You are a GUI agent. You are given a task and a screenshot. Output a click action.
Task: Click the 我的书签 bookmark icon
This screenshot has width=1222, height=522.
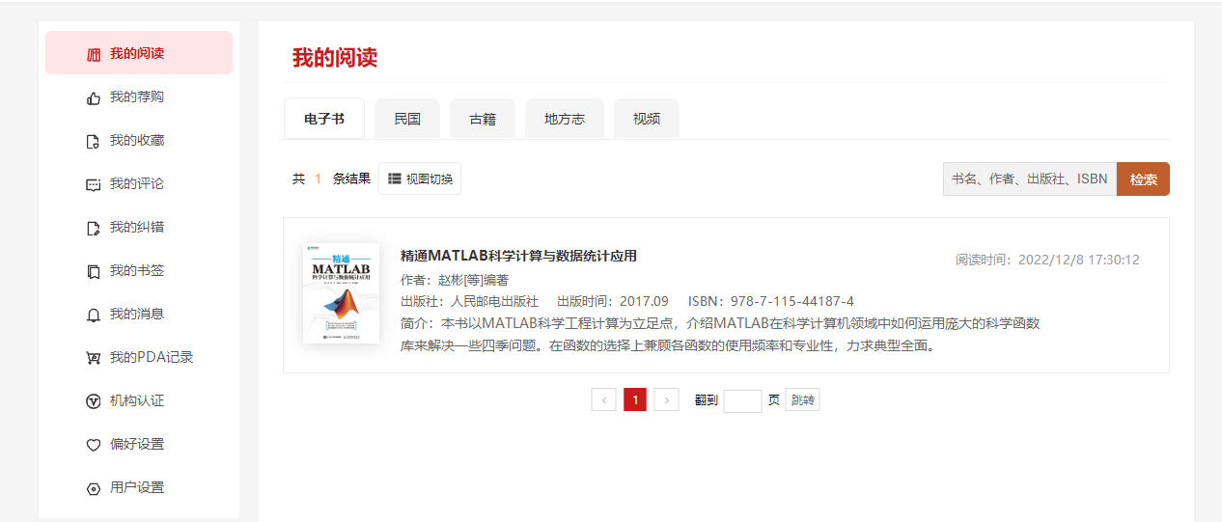point(94,271)
